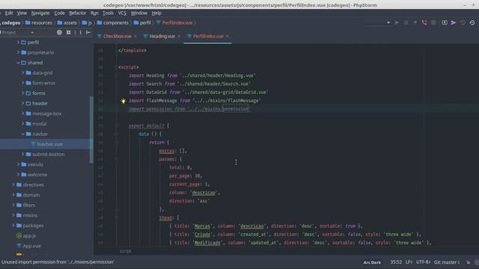Click the yellow lightbulb intention icon

123,101
